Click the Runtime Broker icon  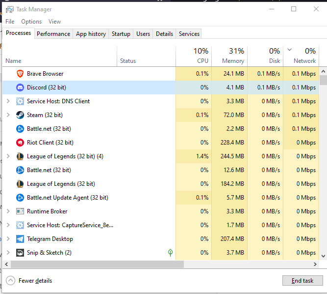[x=20, y=211]
